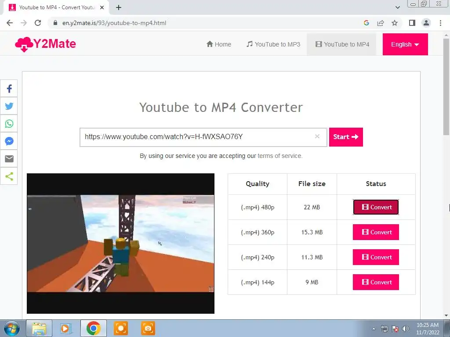Click the share page icon in address bar
450x337 pixels.
coord(381,23)
